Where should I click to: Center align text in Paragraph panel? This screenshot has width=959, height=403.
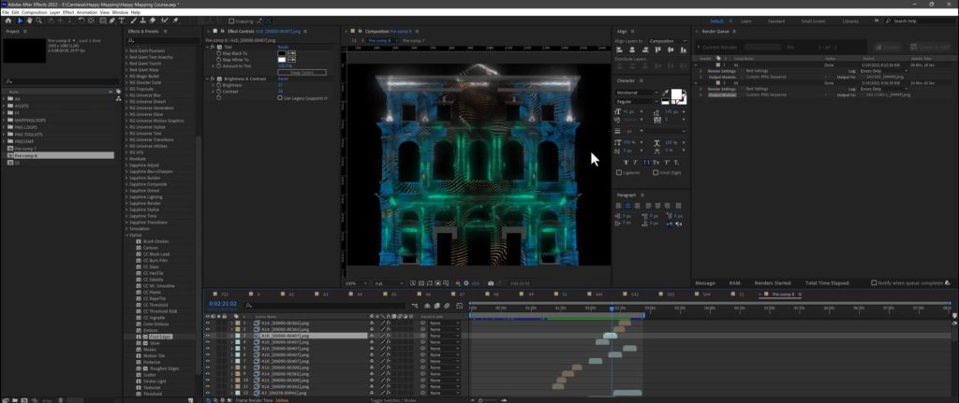(x=627, y=206)
